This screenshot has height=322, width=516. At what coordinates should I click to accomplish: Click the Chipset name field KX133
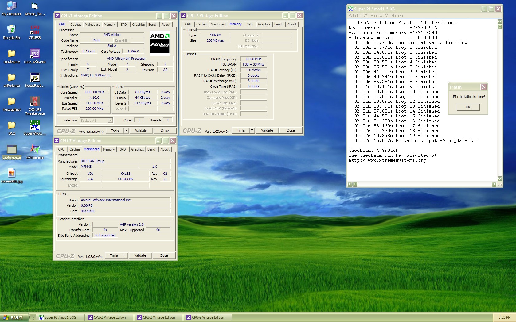[x=125, y=174]
